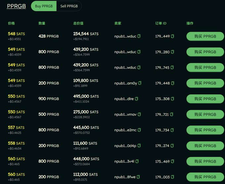This screenshot has width=225, height=184.
Task: Select total value 111,600 SATS
Action: pos(85,143)
